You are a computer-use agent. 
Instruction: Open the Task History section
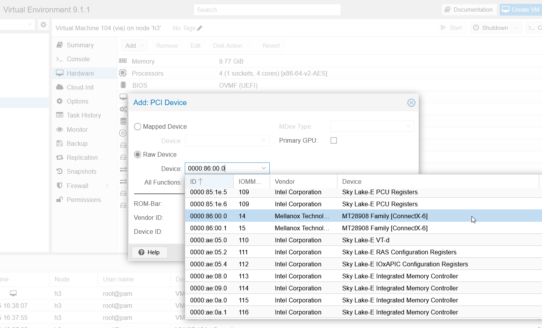click(x=84, y=115)
